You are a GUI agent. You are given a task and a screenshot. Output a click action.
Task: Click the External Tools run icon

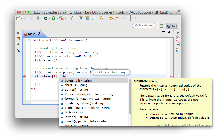tap(61, 18)
